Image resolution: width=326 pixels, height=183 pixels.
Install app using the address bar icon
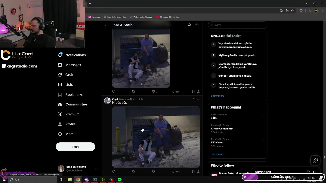[281, 11]
